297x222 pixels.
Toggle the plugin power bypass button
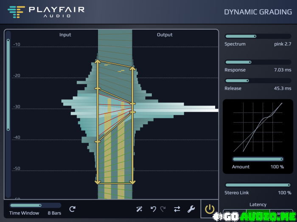(x=210, y=208)
